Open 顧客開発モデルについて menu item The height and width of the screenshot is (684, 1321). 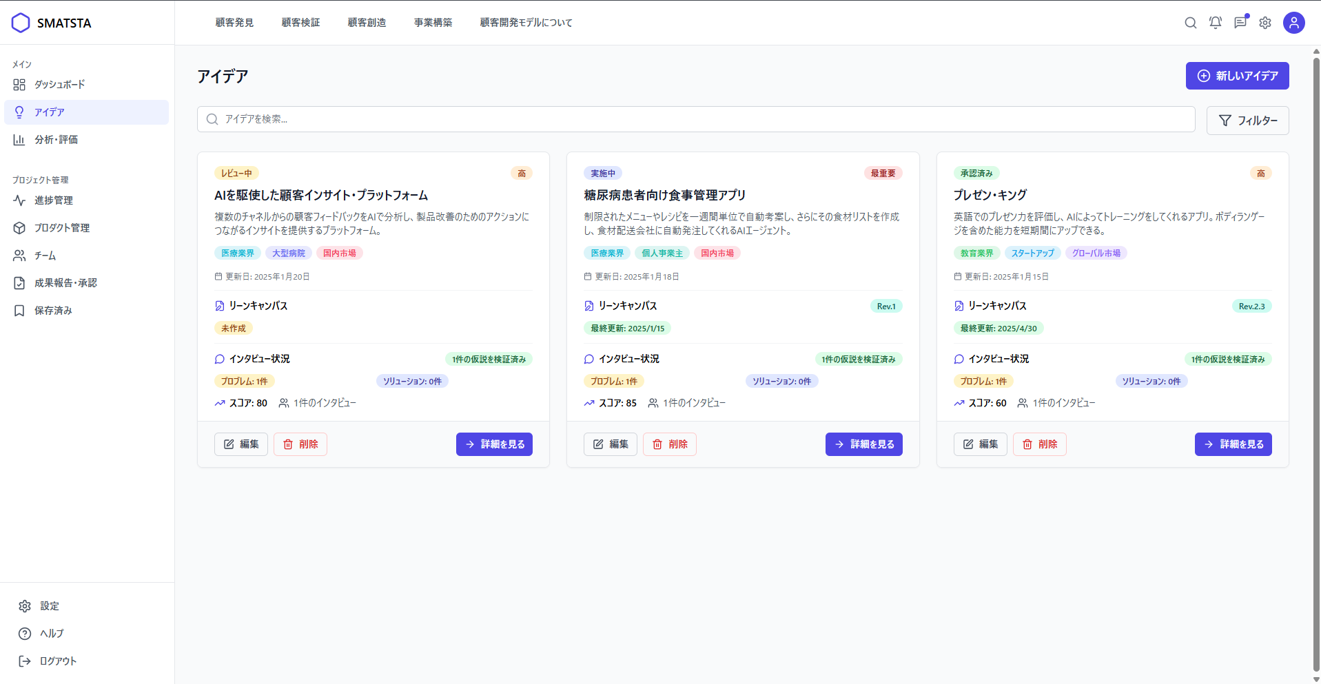click(x=526, y=22)
